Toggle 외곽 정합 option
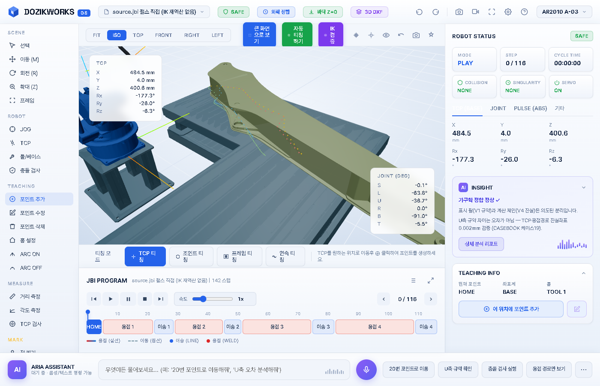 (276, 12)
